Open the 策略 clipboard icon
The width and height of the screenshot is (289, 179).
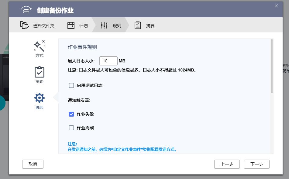39,72
